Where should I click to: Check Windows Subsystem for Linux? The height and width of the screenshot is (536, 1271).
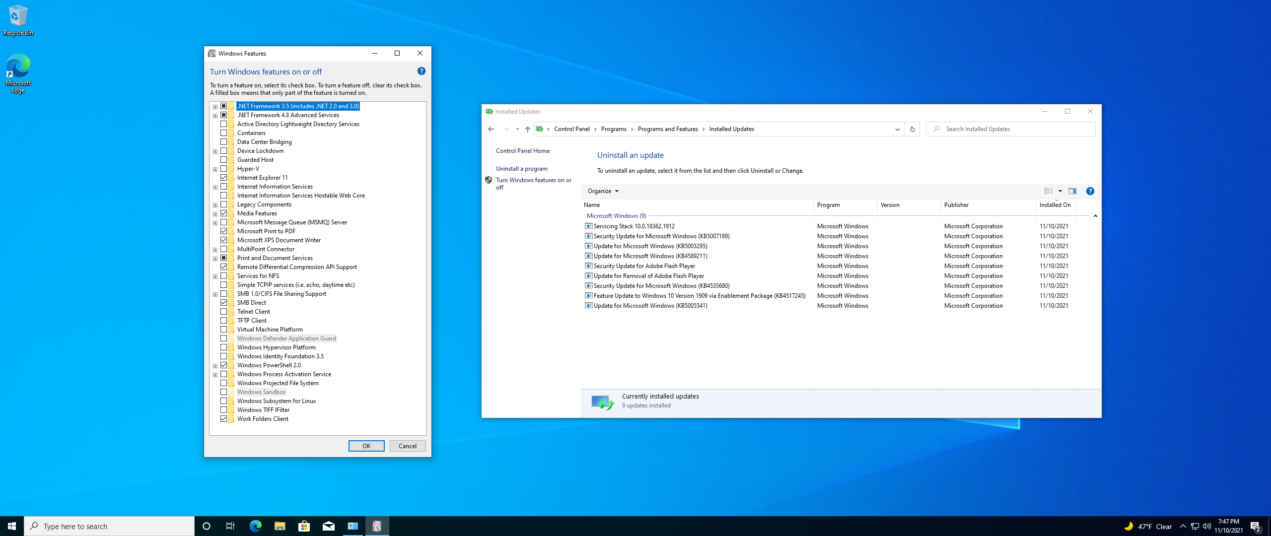tap(224, 401)
